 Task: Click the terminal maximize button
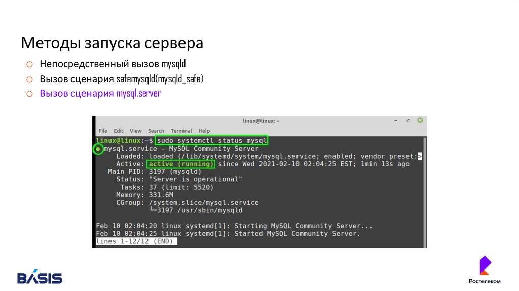click(x=408, y=121)
